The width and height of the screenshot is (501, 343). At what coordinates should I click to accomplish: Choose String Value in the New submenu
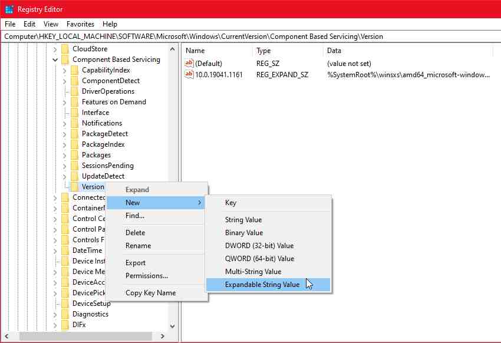268,220
